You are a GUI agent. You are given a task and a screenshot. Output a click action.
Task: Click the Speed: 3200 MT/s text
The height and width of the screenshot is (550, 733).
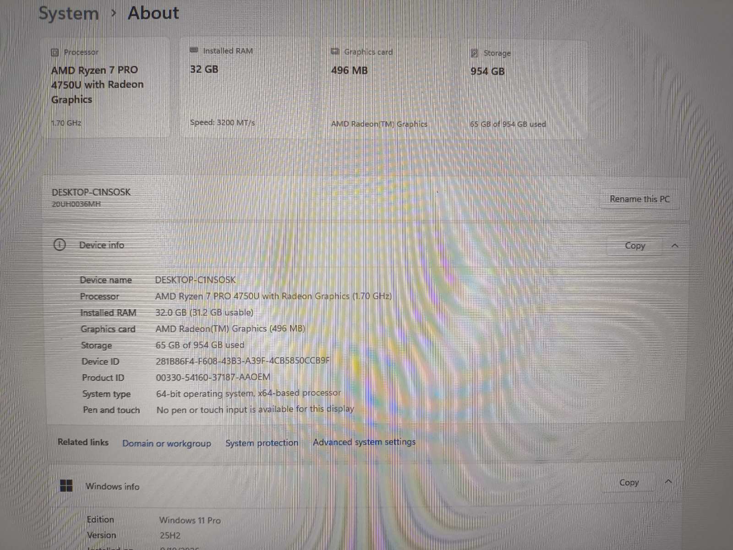pos(223,122)
